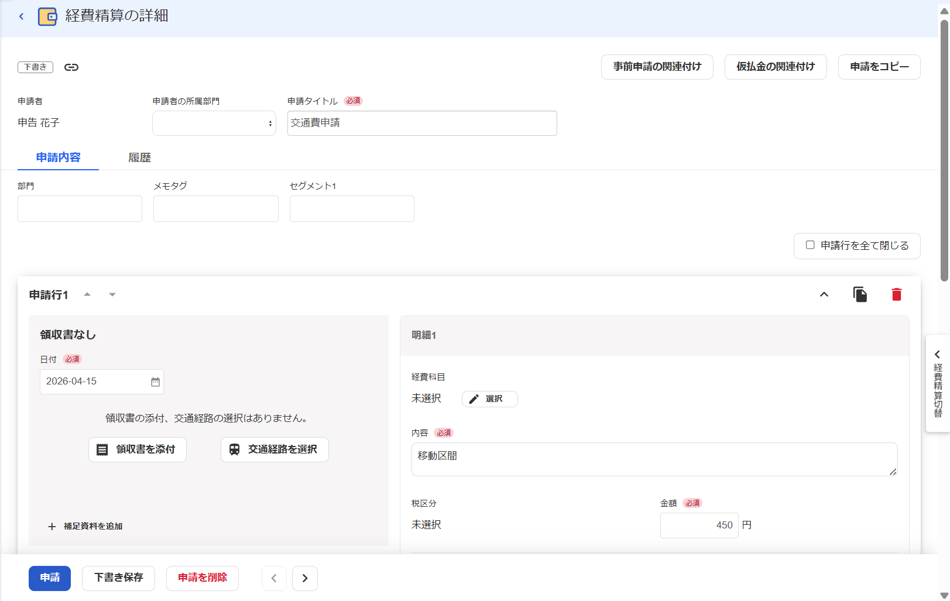This screenshot has height=601, width=950.
Task: Click the 申請をコピー button
Action: [879, 67]
